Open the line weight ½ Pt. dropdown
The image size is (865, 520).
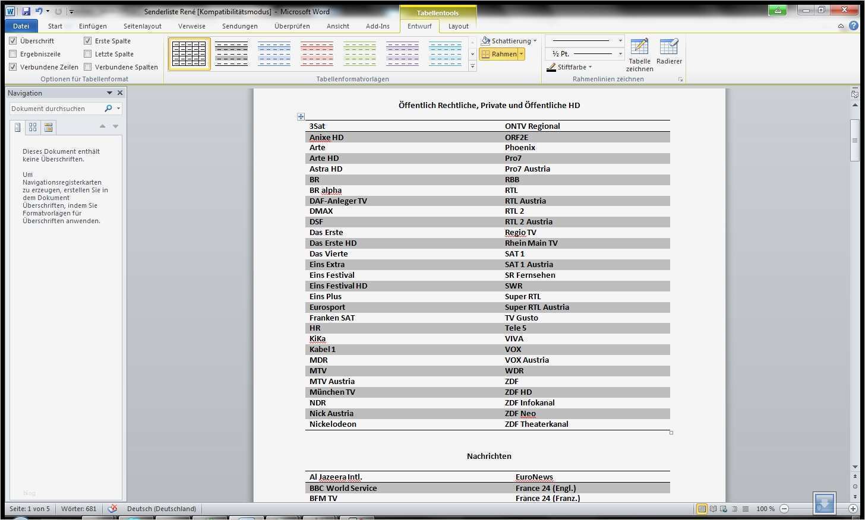[x=620, y=54]
